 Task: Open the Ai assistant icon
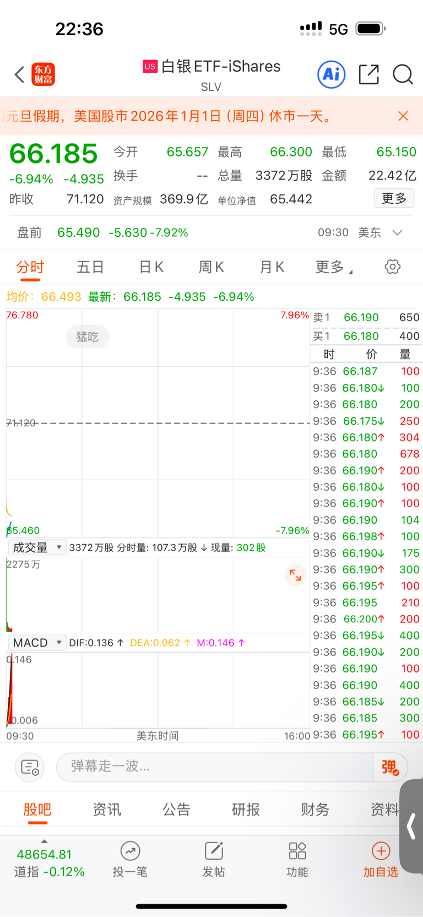tap(332, 74)
